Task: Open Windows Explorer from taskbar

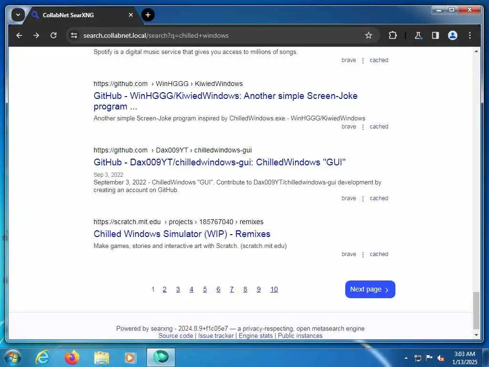Action: (102, 358)
